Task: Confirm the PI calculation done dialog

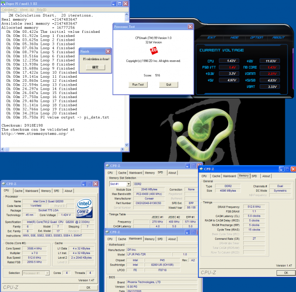Action: (x=95, y=67)
